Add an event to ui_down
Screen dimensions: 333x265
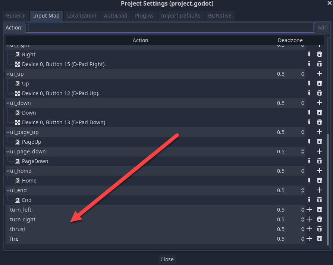[320, 103]
